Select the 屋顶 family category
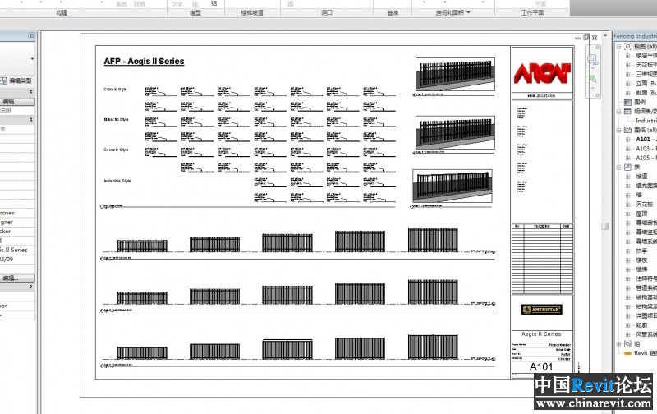The image size is (657, 414). tap(641, 214)
